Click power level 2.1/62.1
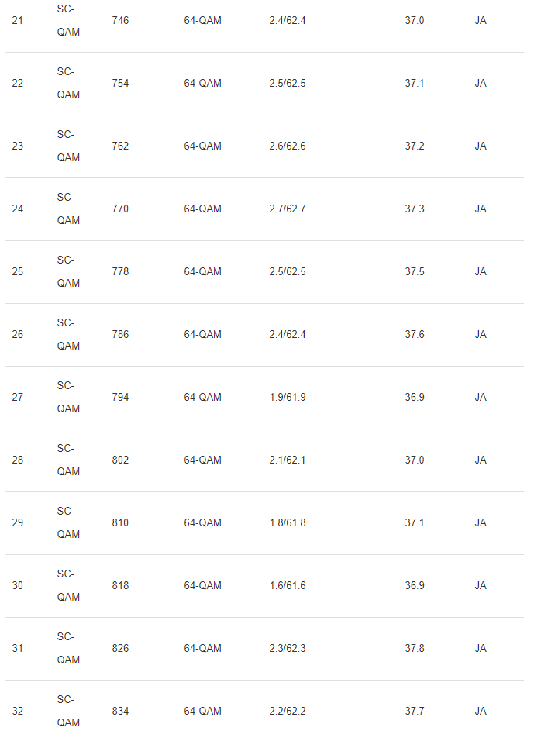Image resolution: width=548 pixels, height=741 pixels. (x=287, y=460)
